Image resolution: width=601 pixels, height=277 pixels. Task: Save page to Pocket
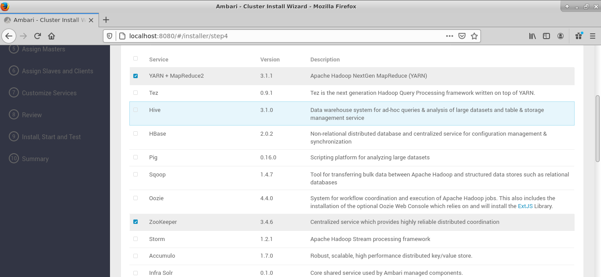tap(462, 36)
